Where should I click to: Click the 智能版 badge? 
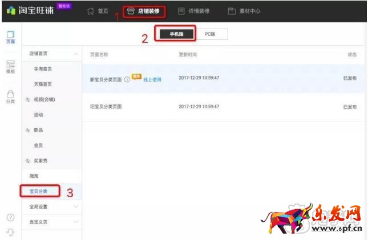coord(64,6)
